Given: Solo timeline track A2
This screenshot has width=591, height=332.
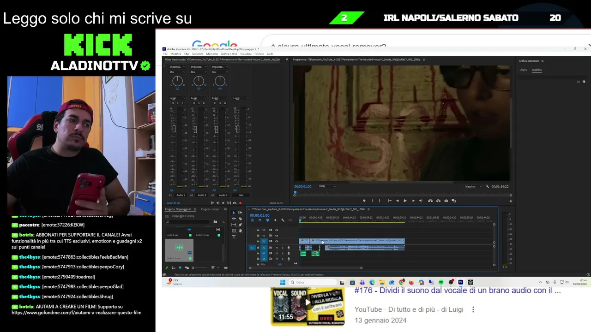Looking at the screenshot, I should click(283, 253).
